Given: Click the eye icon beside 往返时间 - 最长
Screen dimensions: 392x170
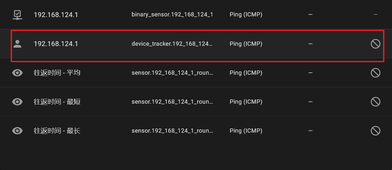Looking at the screenshot, I should click(17, 131).
